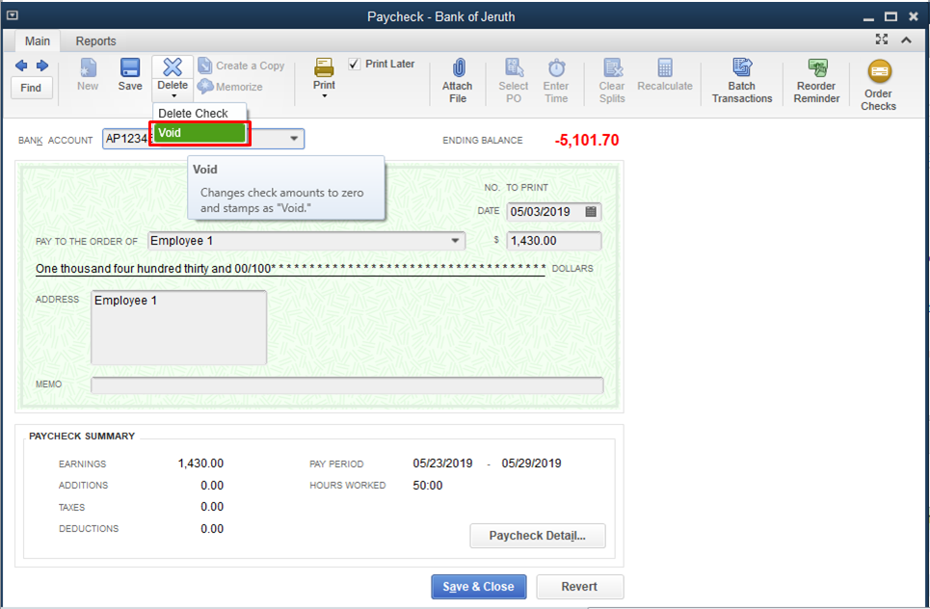Screen dimensions: 930x609
Task: Click the Memo field
Action: 347,384
